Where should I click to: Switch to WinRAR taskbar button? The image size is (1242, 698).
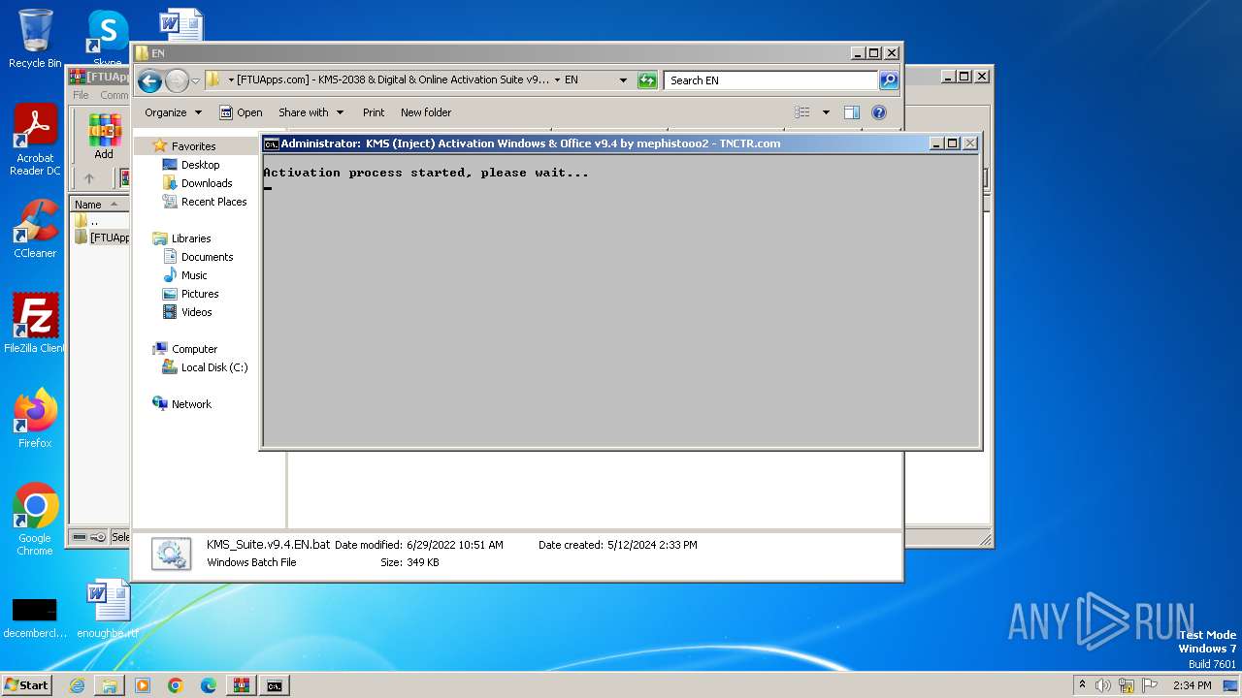point(242,685)
